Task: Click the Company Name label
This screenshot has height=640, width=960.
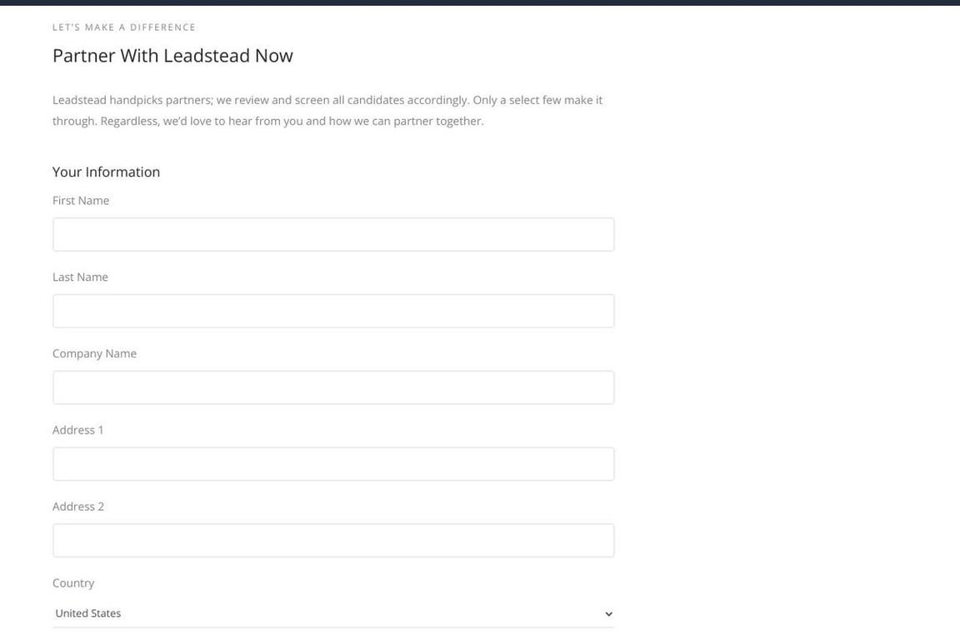Action: (94, 352)
